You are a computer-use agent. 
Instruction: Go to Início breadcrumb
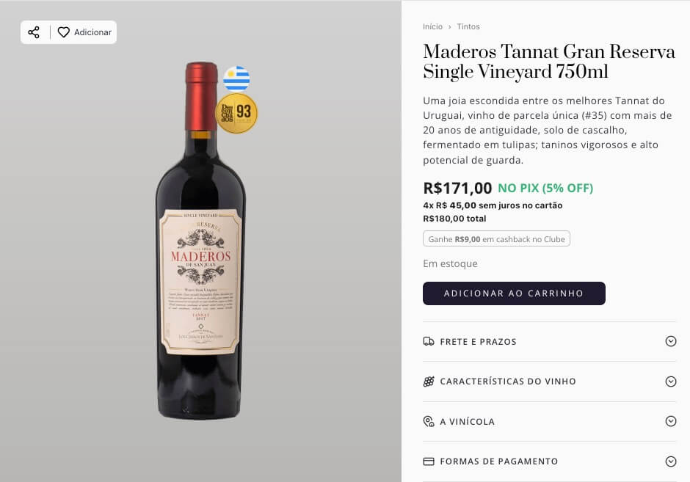click(x=432, y=26)
